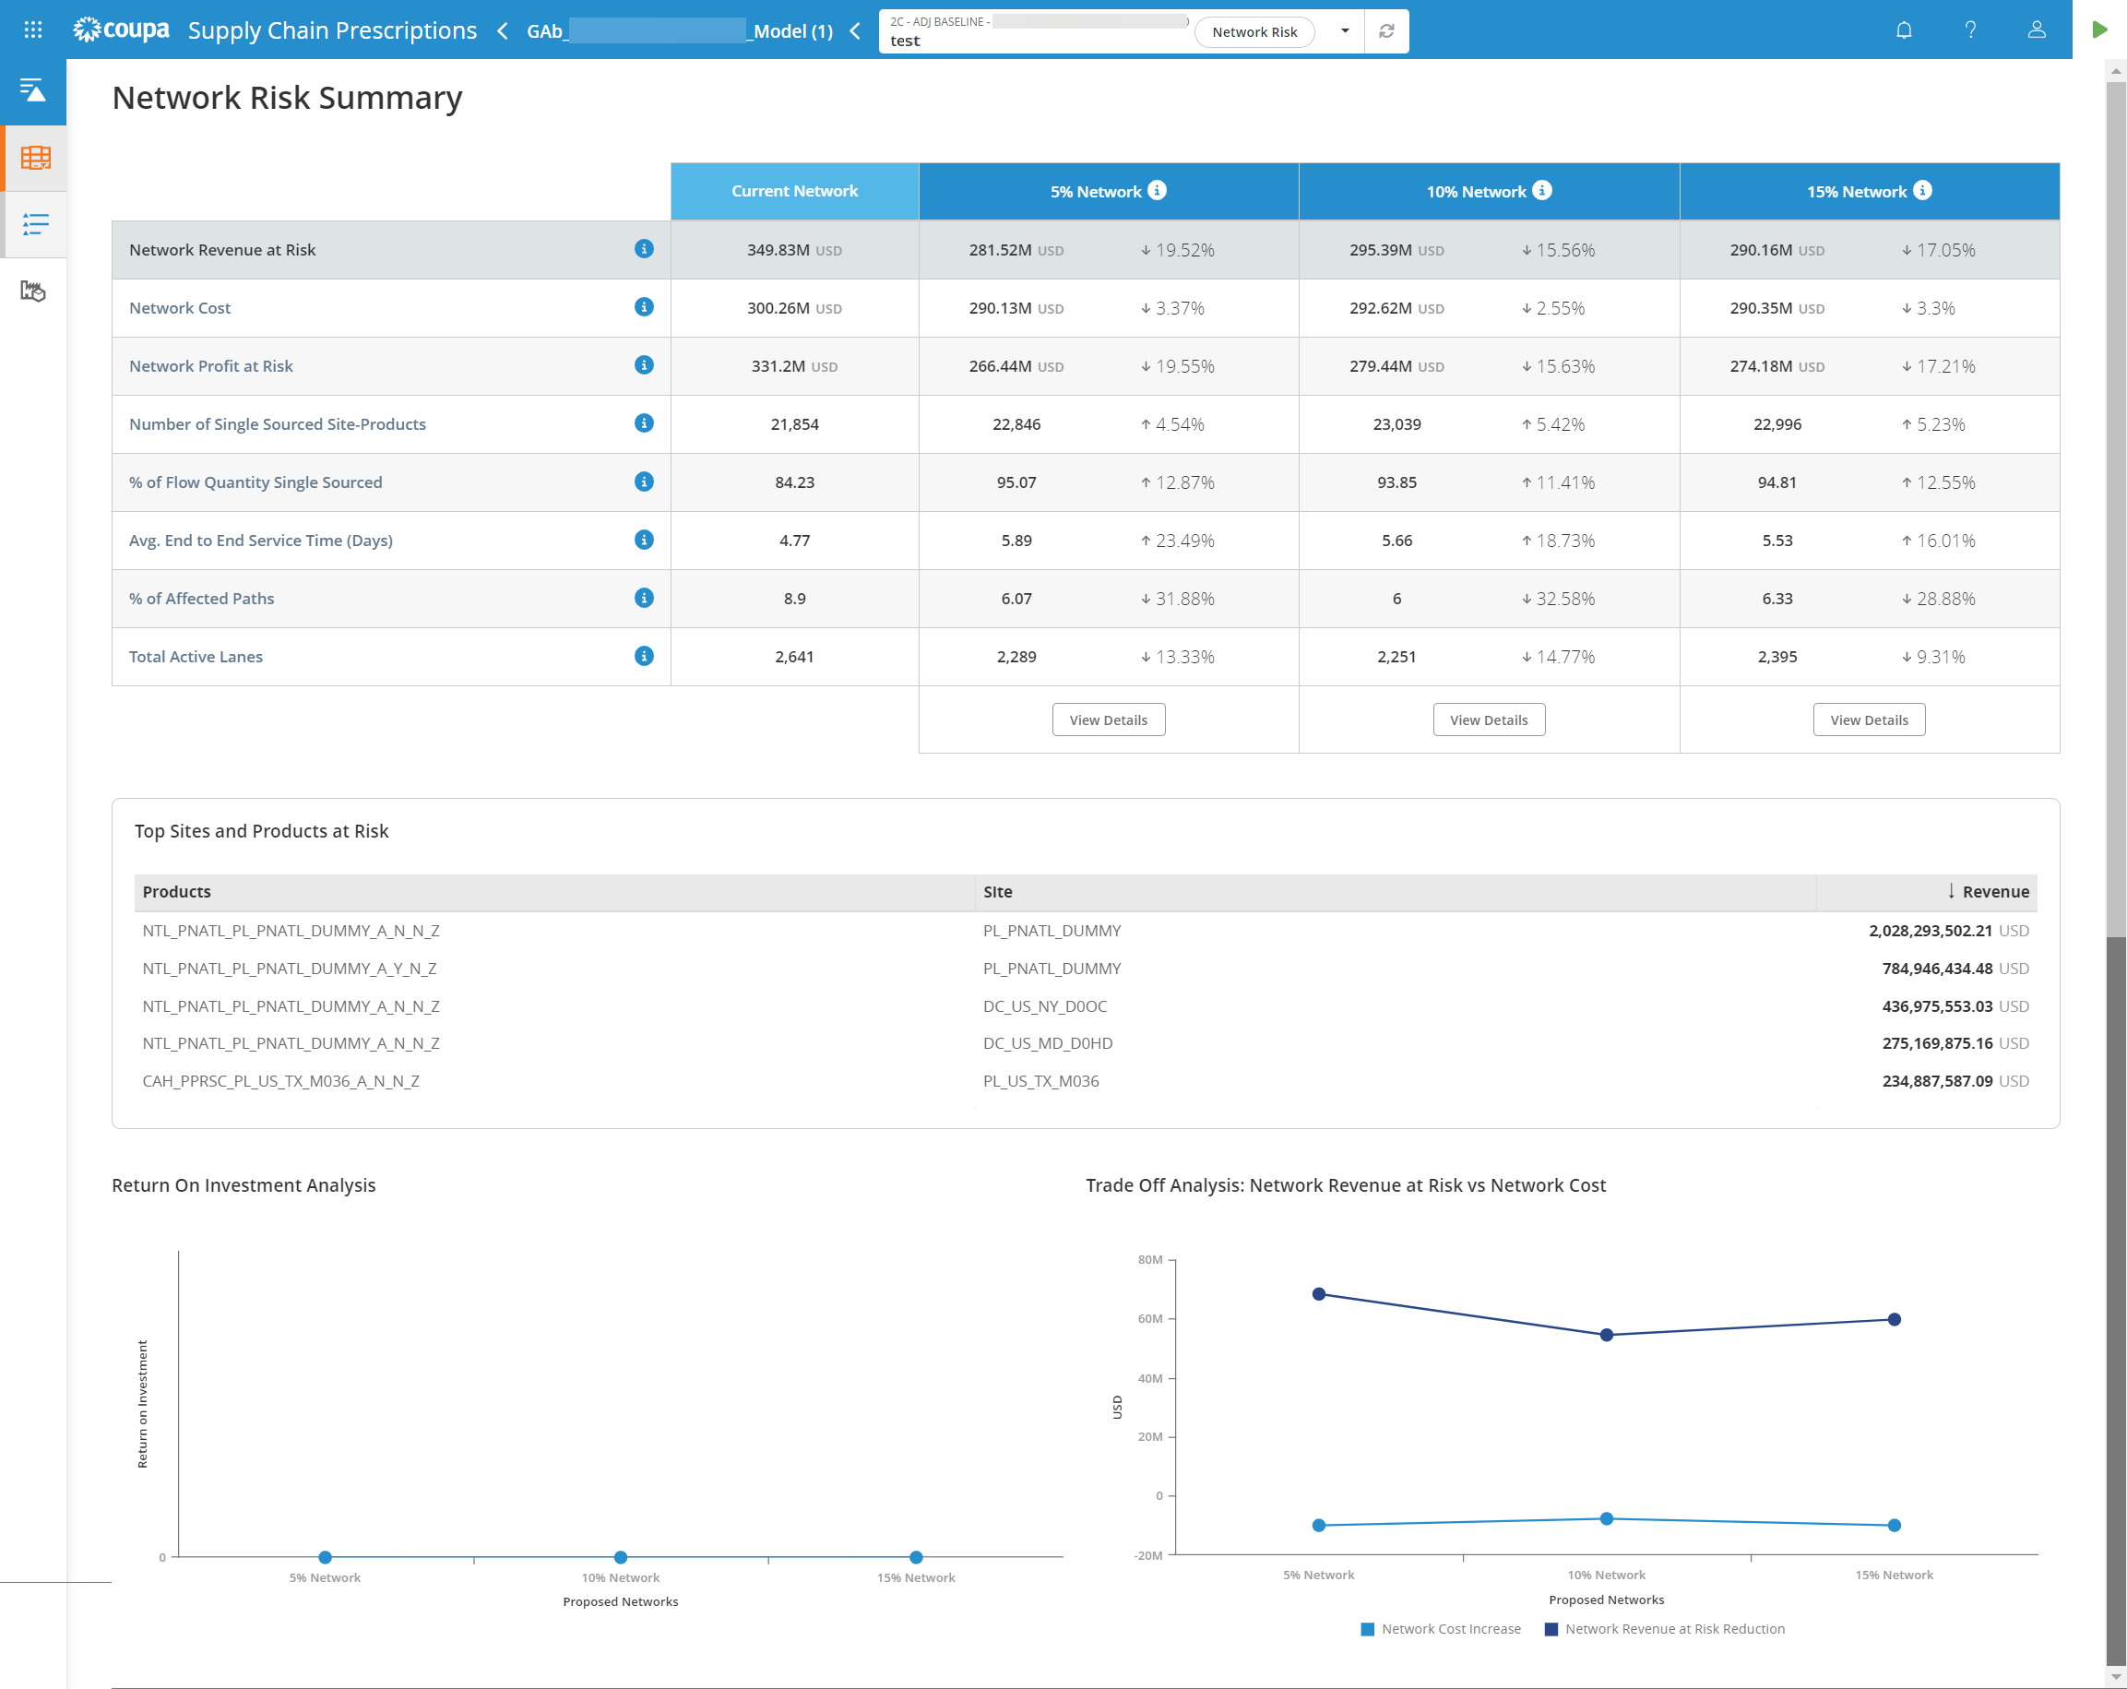View Details for 15% Network

1869,720
